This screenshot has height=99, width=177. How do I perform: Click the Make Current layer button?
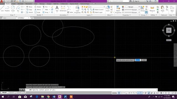[98, 10]
